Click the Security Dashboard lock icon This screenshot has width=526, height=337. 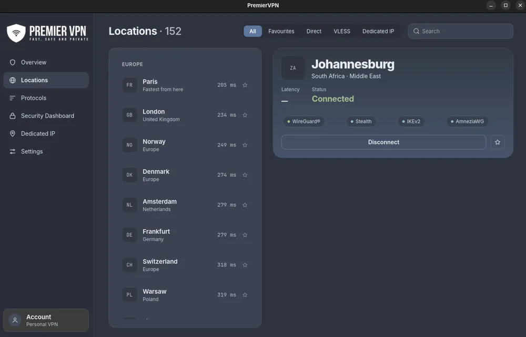click(13, 116)
